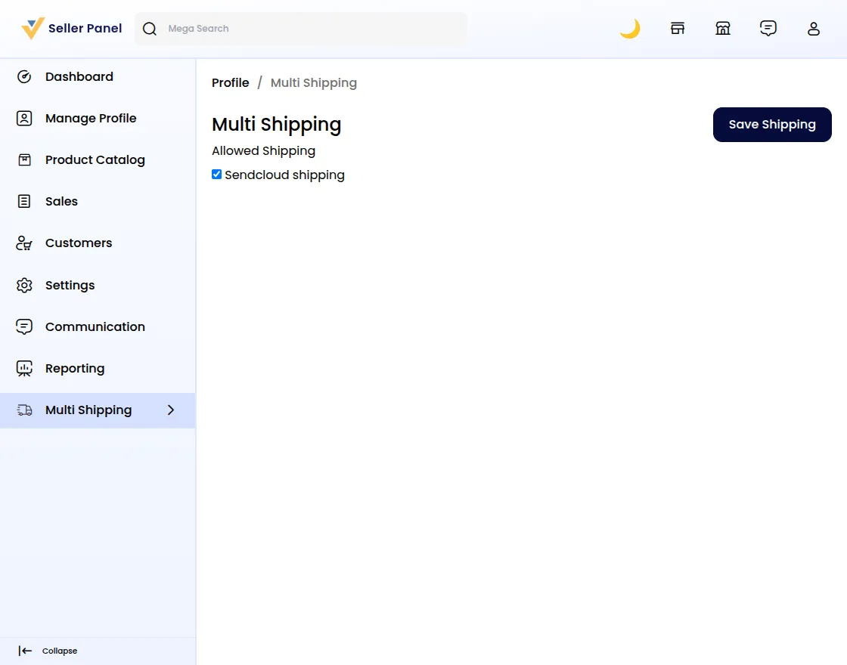Open Communication menu item
Screen dimensions: 847x665
pyautogui.click(x=95, y=326)
